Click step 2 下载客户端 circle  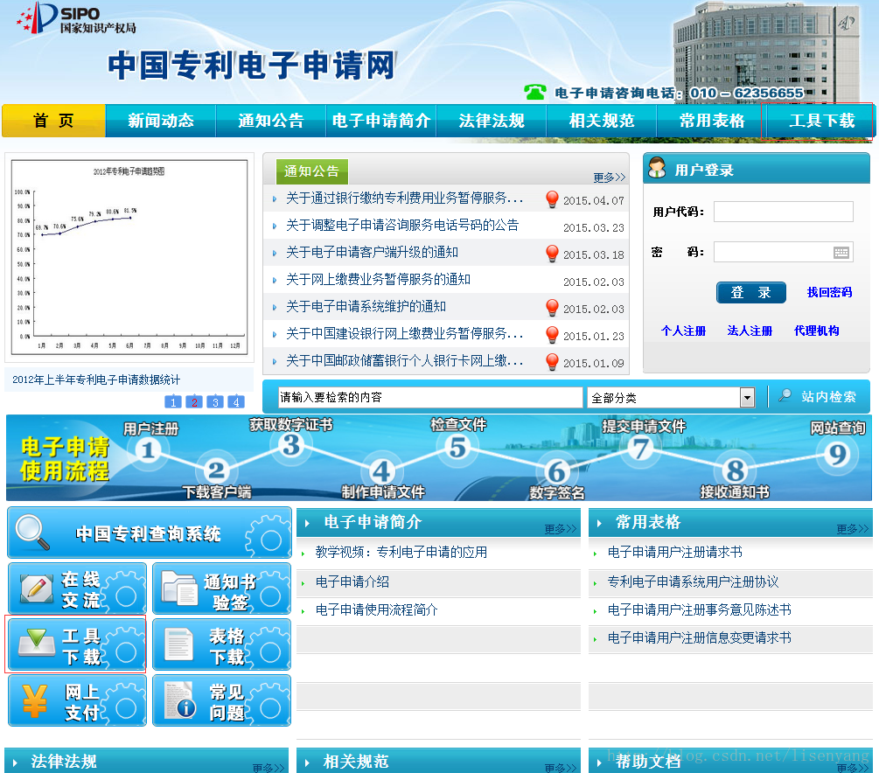point(216,470)
